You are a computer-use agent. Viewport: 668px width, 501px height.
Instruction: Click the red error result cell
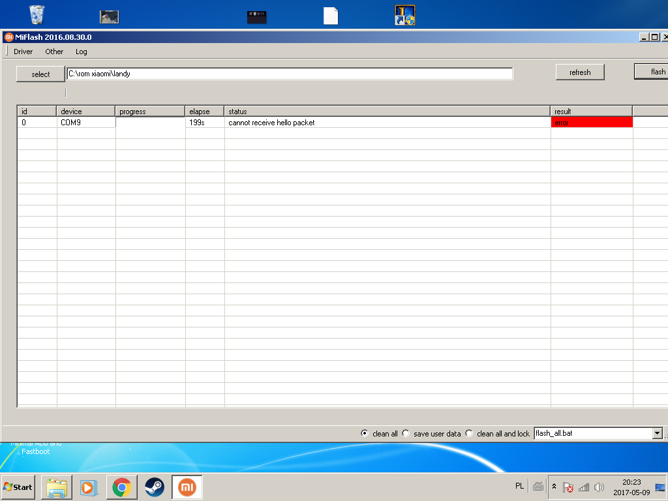click(592, 123)
